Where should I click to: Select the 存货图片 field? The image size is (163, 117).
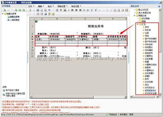pos(149,47)
